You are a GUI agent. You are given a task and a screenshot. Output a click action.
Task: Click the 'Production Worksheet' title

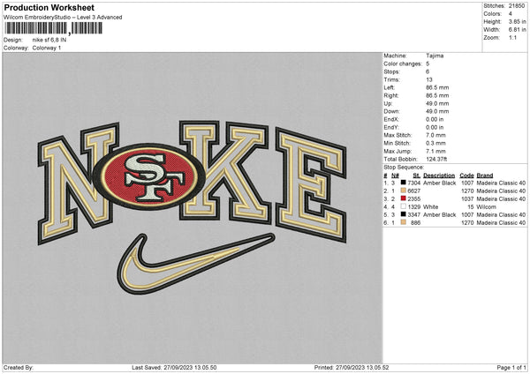point(49,8)
